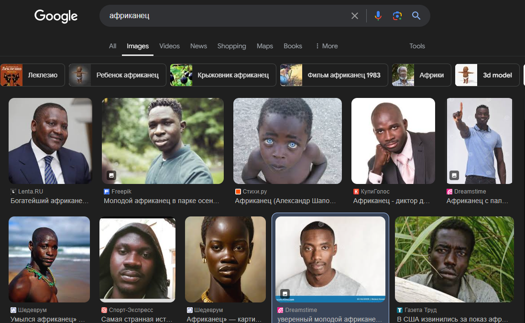Open 'Африканец (Александр Шапо...' title
The image size is (525, 323).
coord(285,201)
